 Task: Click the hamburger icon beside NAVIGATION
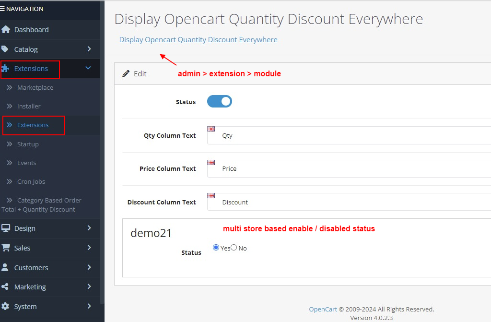pyautogui.click(x=2, y=9)
